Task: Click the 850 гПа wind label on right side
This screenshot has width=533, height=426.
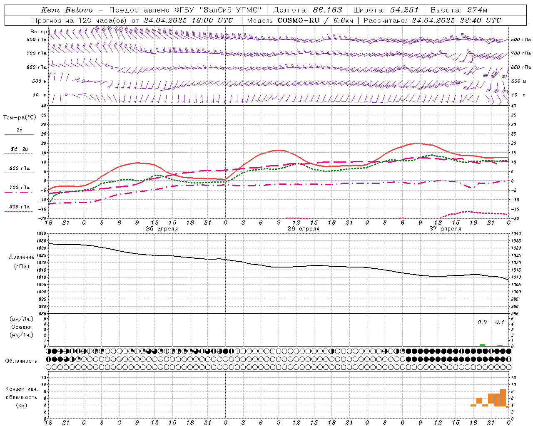Action: click(x=521, y=67)
